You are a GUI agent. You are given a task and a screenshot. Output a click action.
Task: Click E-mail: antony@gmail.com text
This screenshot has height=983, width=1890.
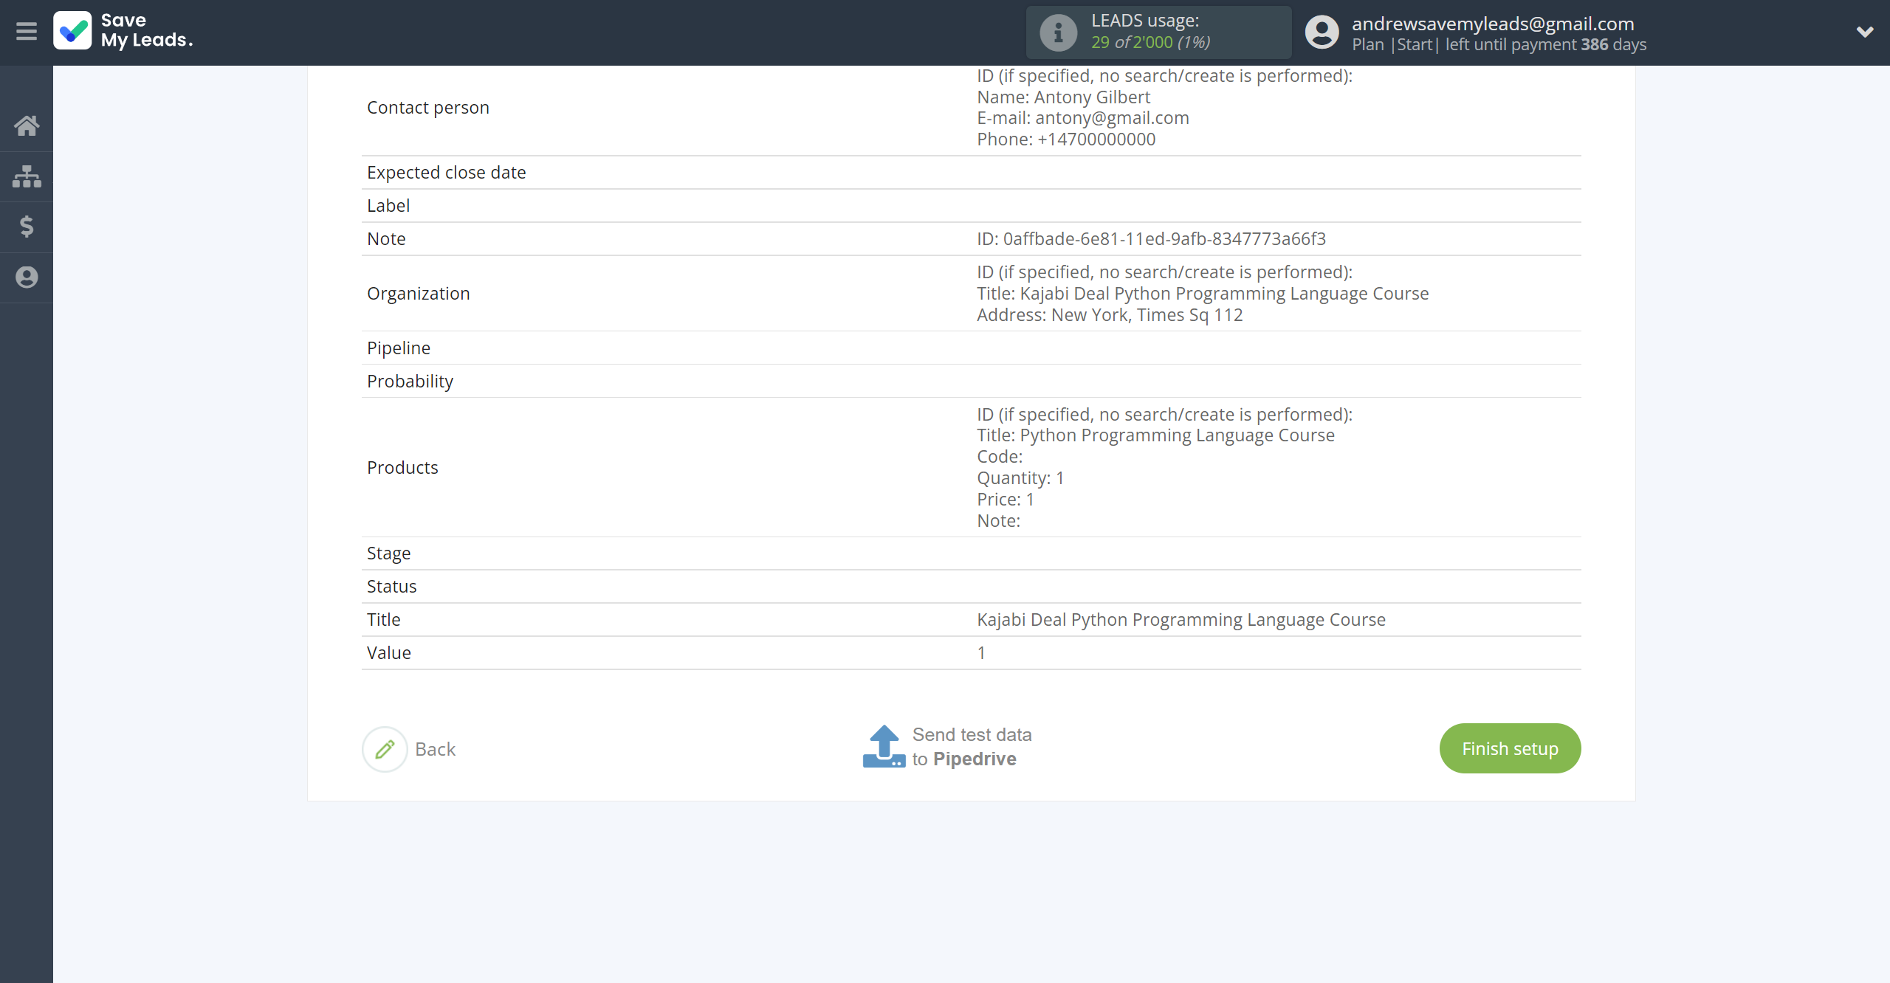click(x=1083, y=118)
